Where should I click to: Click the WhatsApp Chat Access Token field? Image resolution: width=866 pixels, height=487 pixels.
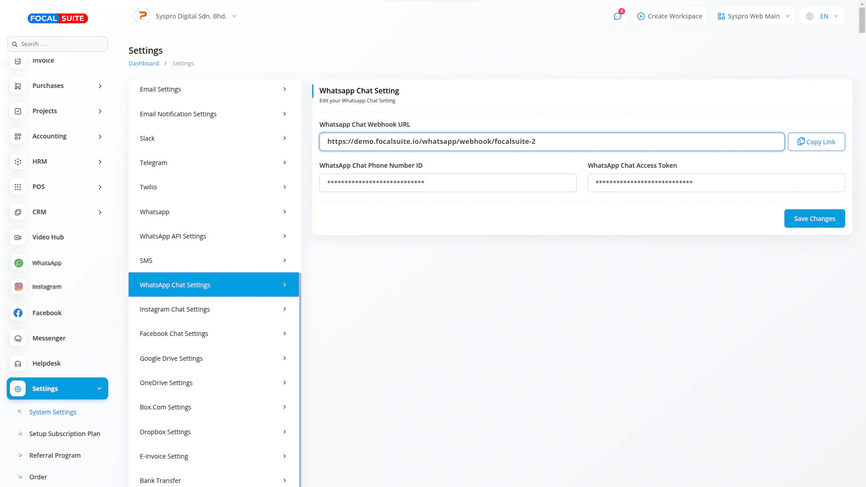click(x=716, y=183)
